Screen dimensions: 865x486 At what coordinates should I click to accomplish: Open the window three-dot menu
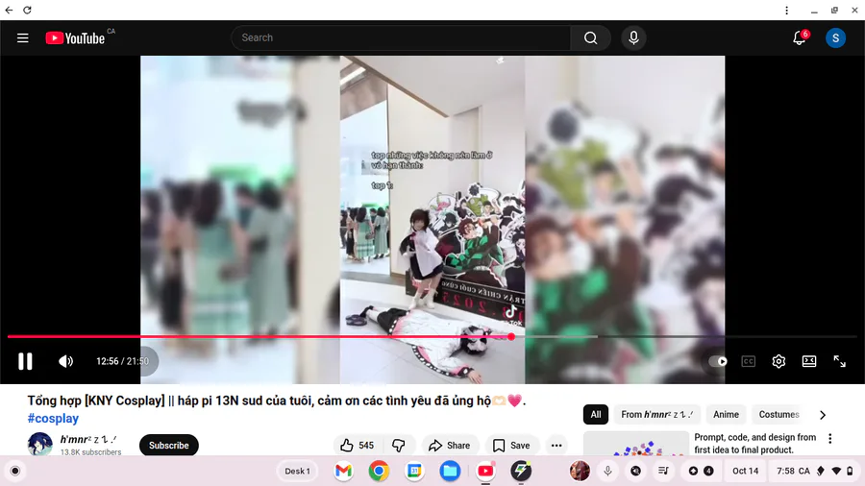pyautogui.click(x=786, y=10)
